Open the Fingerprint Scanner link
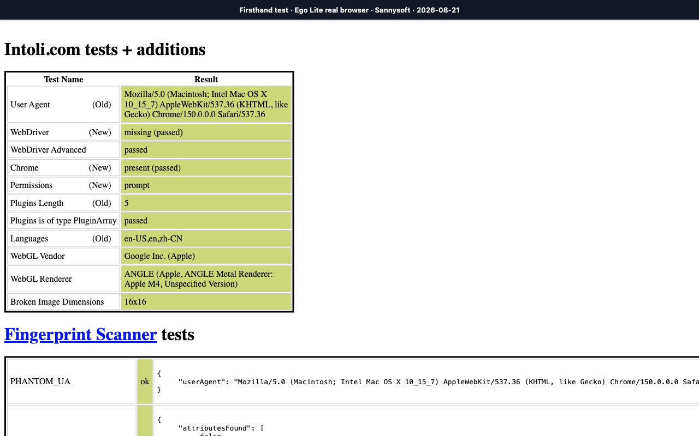This screenshot has height=436, width=699. (x=81, y=334)
